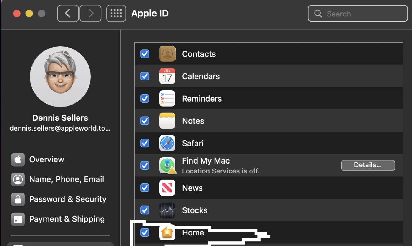Click the lock icon beside Password & Security
Image resolution: width=412 pixels, height=246 pixels.
(x=18, y=199)
